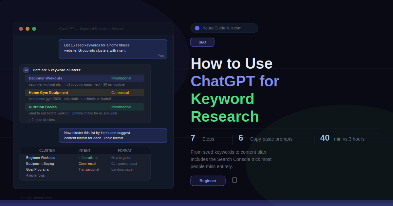The width and height of the screenshot is (393, 206).
Task: Click the 'List 15 seed keywords' prompt bubble
Action: click(x=113, y=49)
